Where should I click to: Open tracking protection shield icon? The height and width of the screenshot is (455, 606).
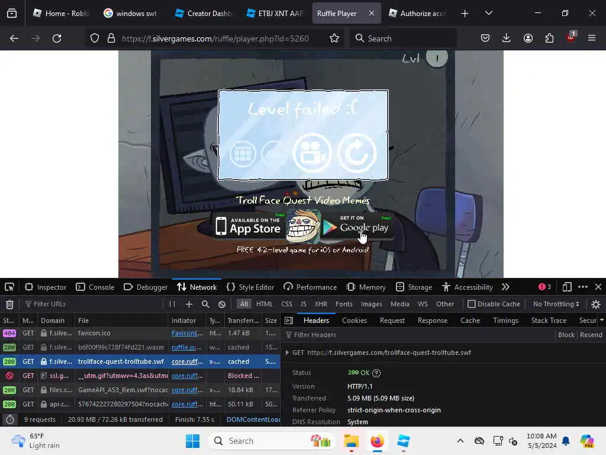(95, 39)
